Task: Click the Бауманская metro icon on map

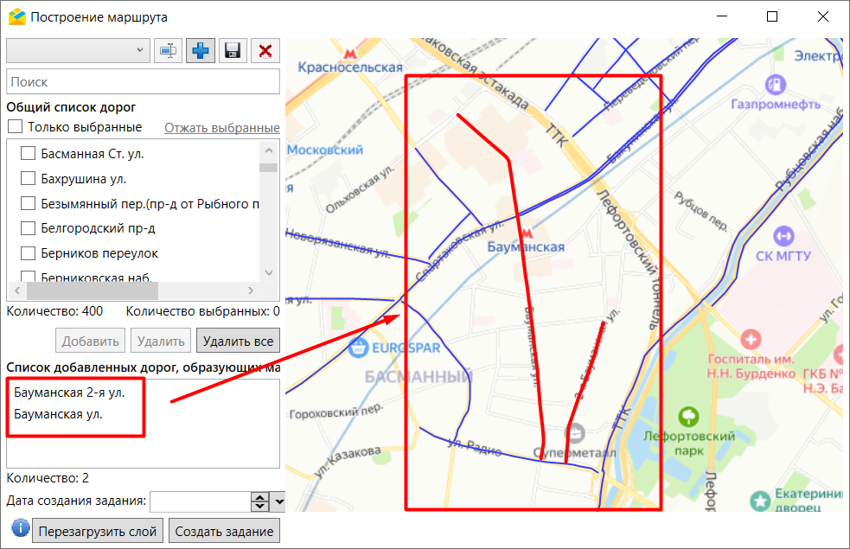Action: coord(528,231)
